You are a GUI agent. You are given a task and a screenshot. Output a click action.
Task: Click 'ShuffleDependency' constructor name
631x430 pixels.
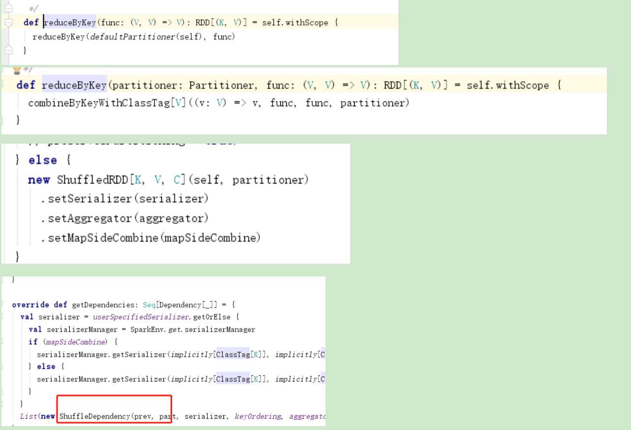94,416
